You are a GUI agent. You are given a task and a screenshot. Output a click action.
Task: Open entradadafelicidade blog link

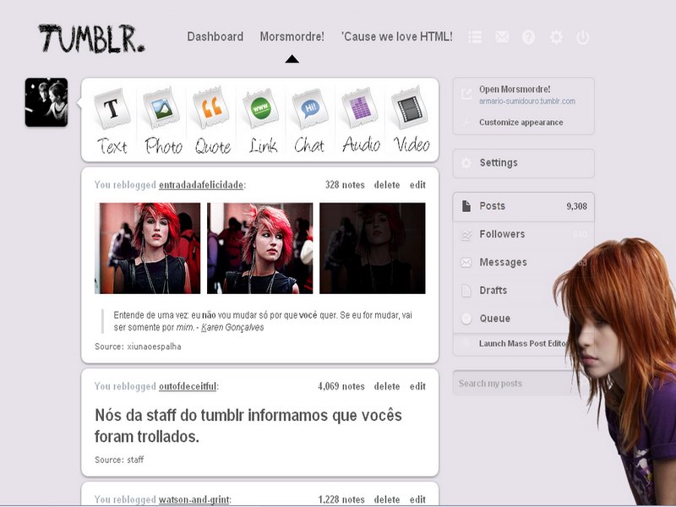click(x=201, y=185)
